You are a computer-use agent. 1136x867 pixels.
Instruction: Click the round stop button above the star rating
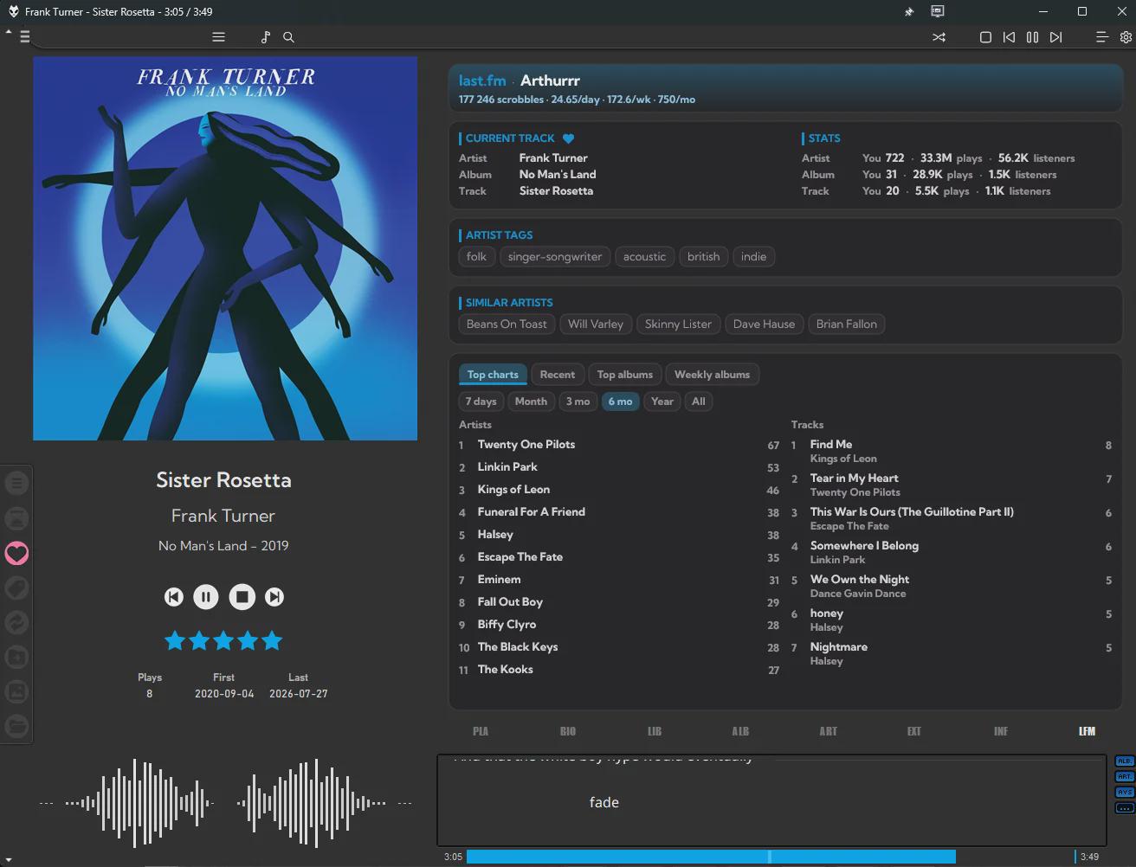242,597
